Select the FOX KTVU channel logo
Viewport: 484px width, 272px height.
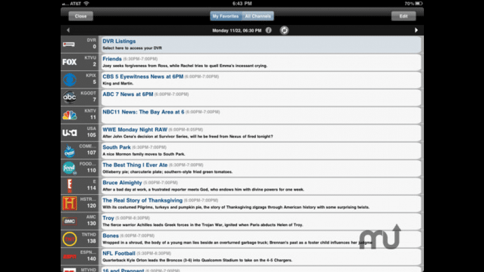(x=70, y=62)
